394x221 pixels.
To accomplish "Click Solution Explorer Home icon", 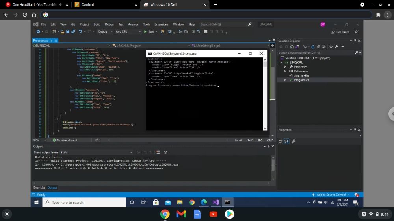I will pyautogui.click(x=292, y=47).
